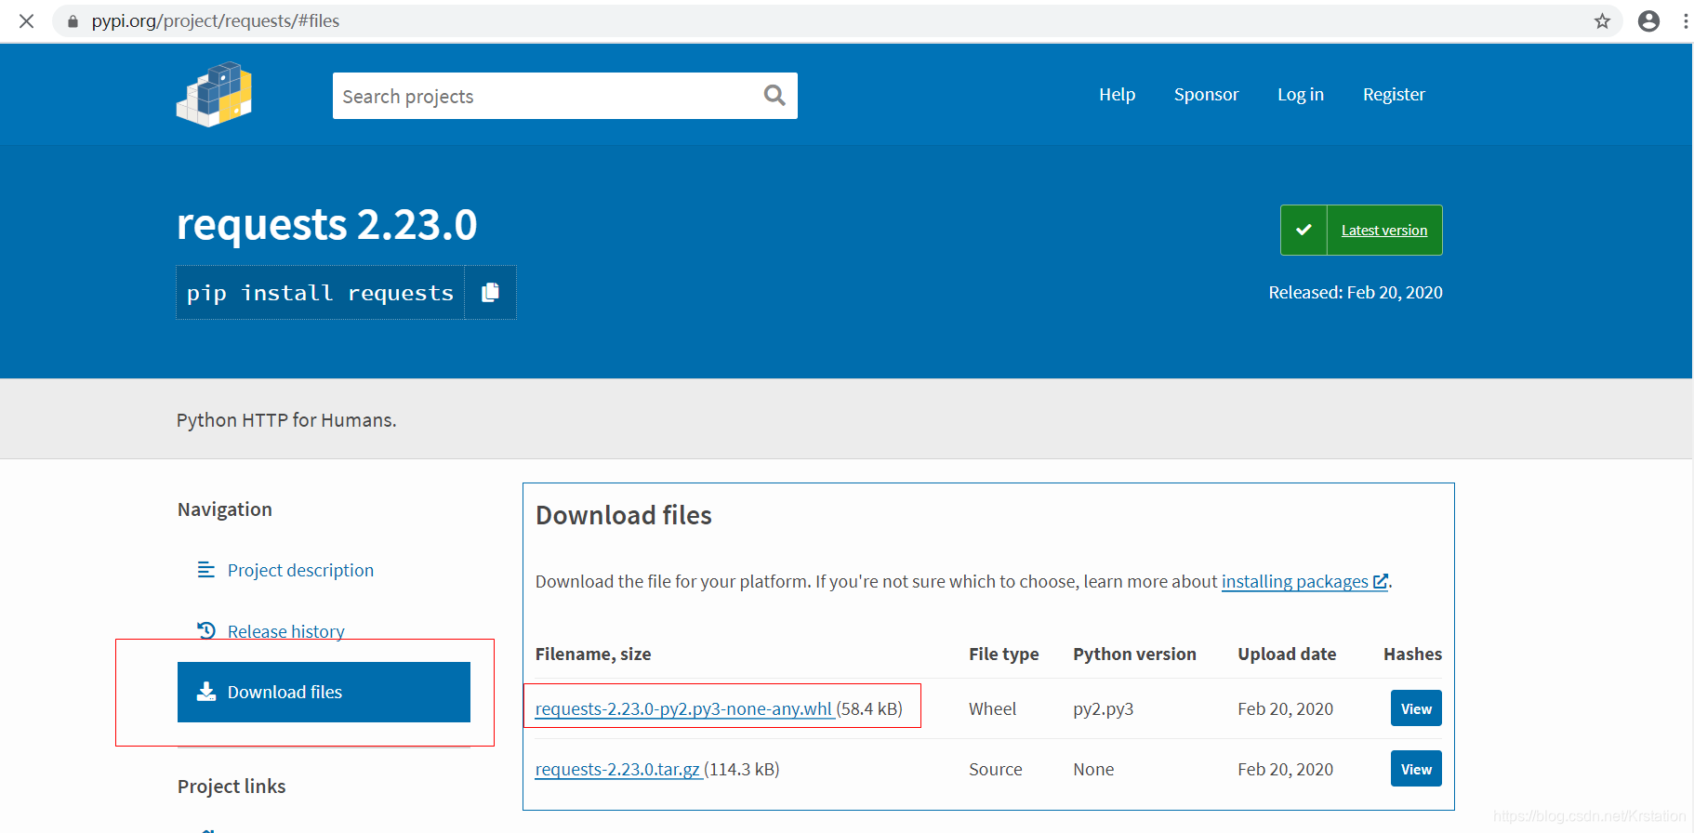Screen dimensions: 1694x833
Task: Go to Register
Action: 1394,94
